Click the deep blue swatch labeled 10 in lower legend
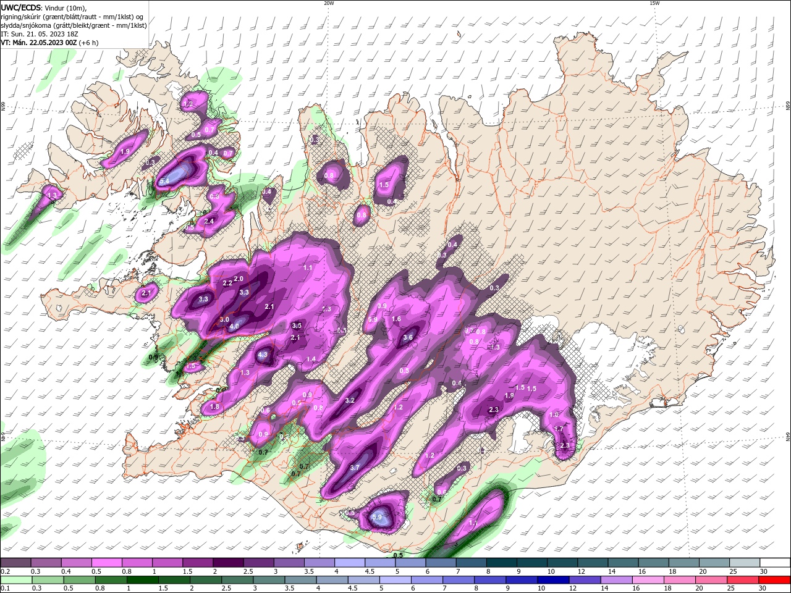The image size is (791, 593). tap(554, 580)
